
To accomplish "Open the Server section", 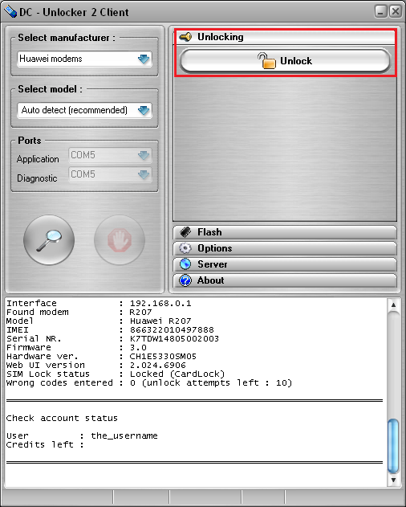I will pyautogui.click(x=285, y=264).
